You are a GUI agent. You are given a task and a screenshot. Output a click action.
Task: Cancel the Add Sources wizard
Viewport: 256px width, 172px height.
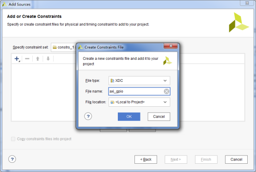[x=236, y=160]
